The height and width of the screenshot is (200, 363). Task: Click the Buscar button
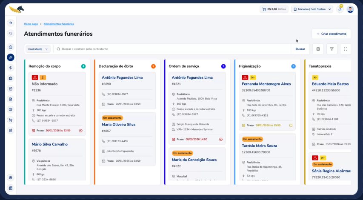point(300,49)
